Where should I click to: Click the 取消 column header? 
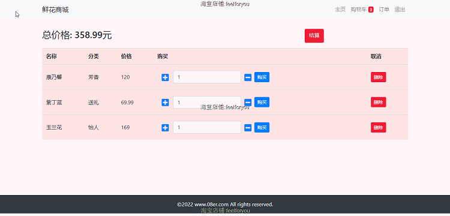(x=376, y=56)
